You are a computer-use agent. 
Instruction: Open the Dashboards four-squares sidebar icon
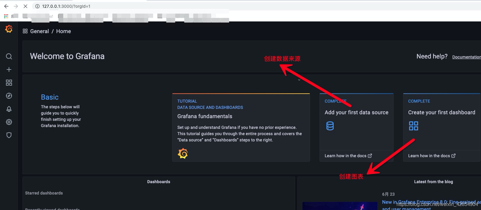[x=9, y=83]
